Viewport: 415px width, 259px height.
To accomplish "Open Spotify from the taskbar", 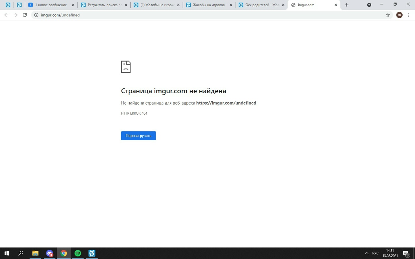I will click(x=78, y=253).
